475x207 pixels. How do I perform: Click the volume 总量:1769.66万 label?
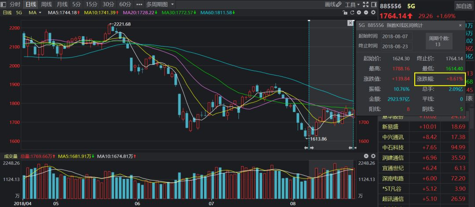tap(37, 156)
